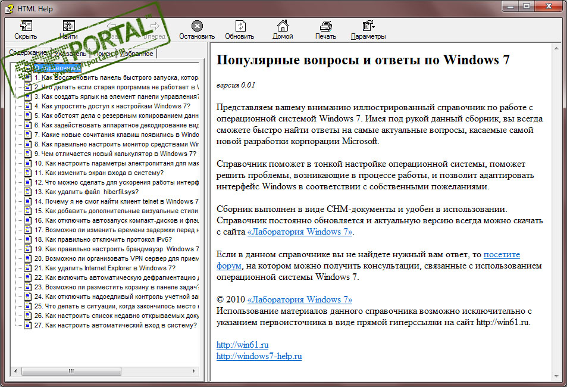Click contents pane scroll right arrow
Viewport: 567px width, 387px height.
[194, 371]
